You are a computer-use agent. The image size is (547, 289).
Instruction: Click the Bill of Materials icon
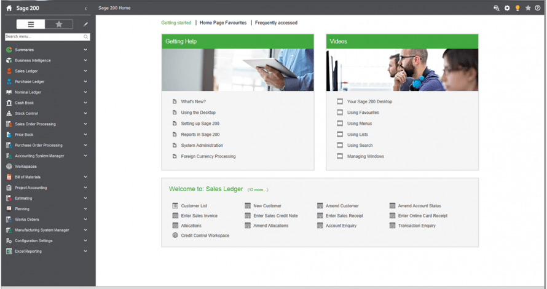coord(9,177)
